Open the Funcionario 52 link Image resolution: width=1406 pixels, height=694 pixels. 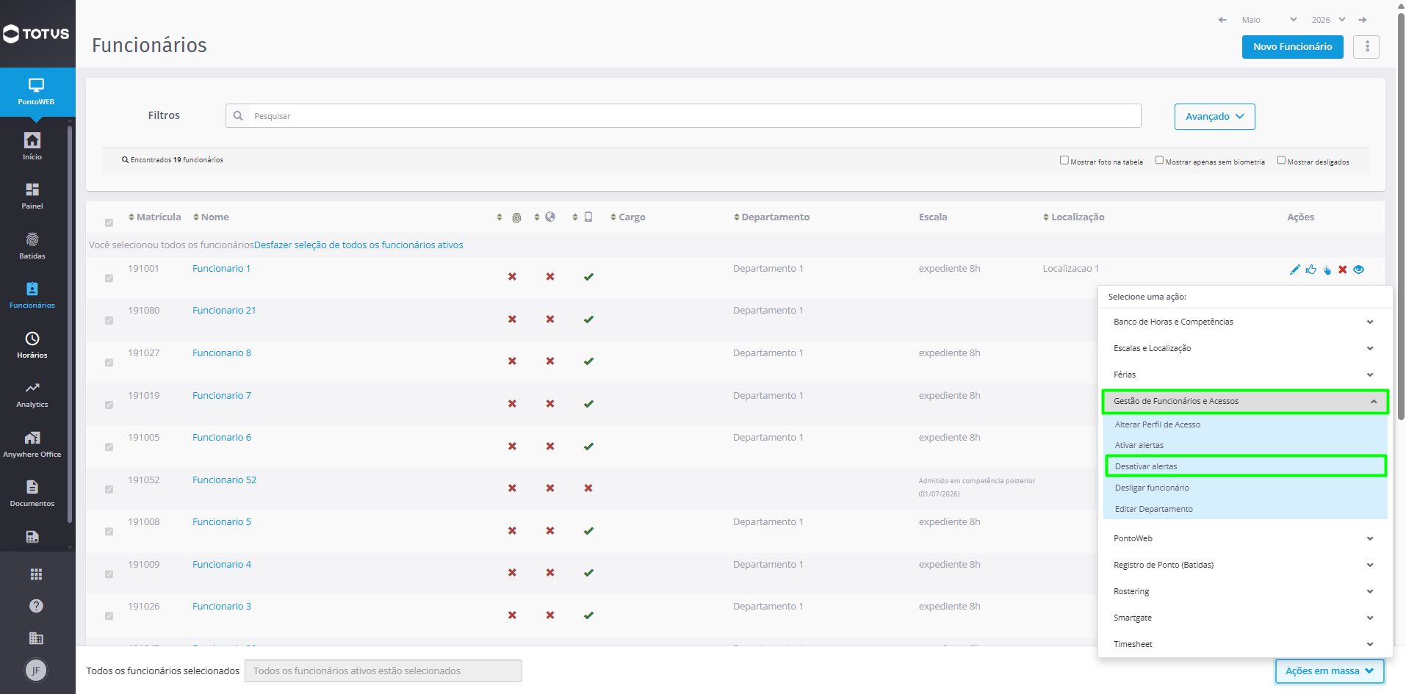224,480
